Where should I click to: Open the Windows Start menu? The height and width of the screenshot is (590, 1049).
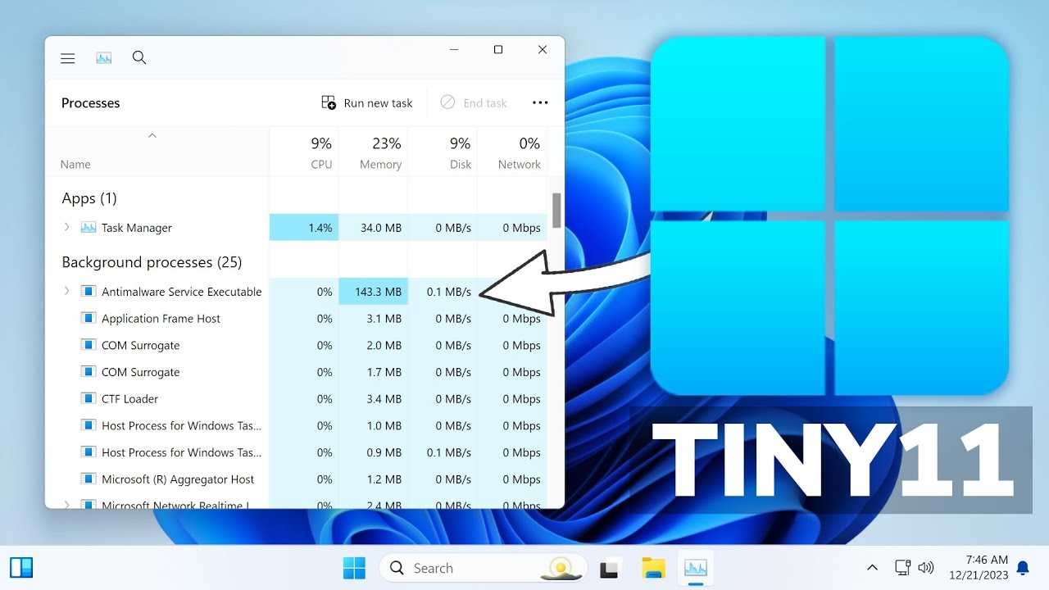coord(354,568)
